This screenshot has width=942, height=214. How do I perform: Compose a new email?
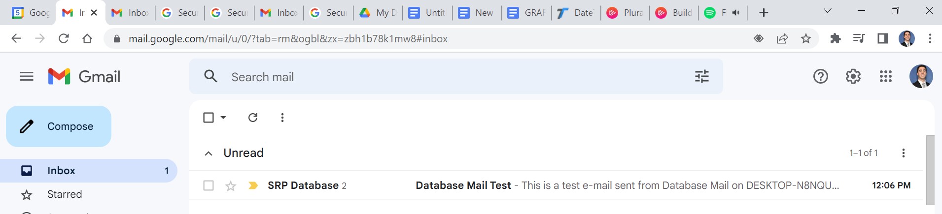pos(59,126)
